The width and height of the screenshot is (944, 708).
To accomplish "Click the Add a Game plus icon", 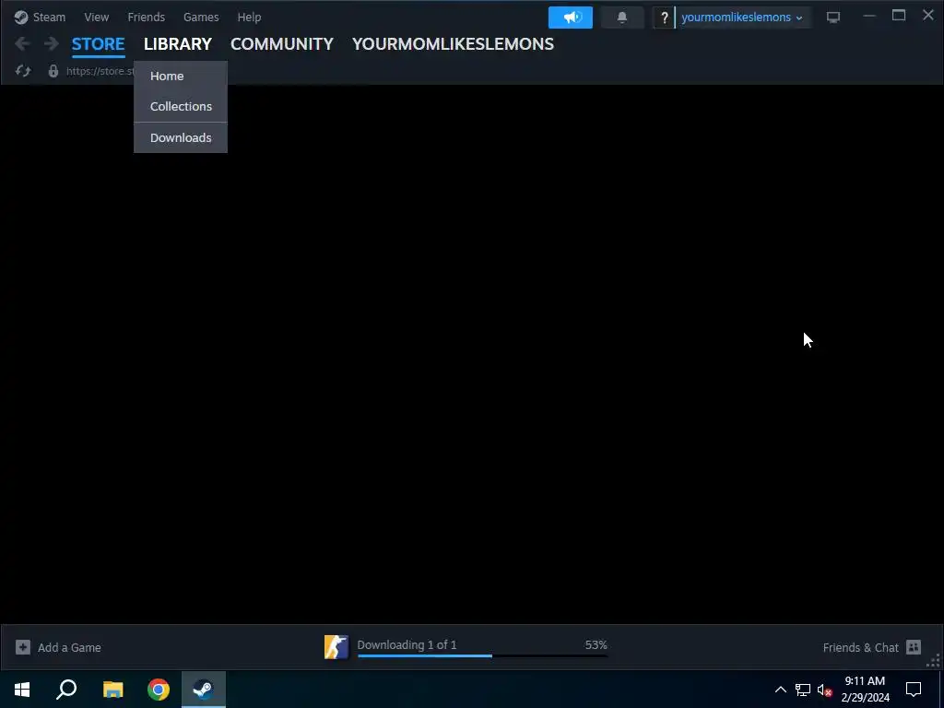I will pos(23,647).
